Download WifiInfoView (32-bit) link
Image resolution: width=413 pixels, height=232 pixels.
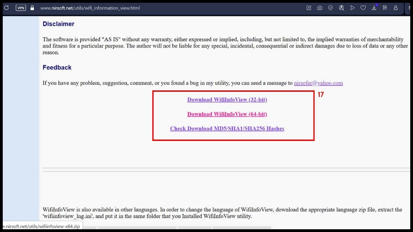tap(227, 100)
